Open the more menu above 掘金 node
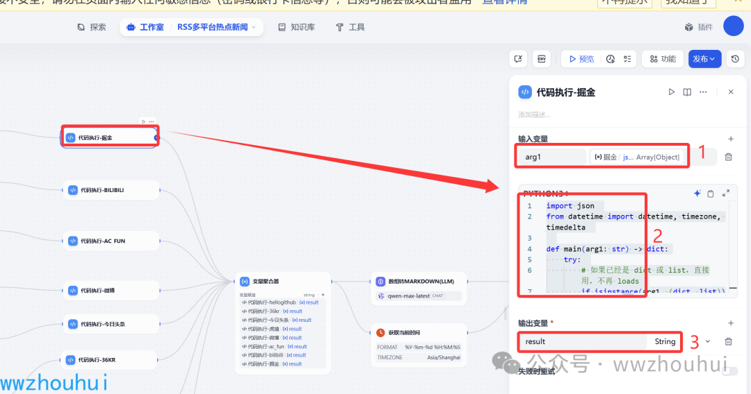Image resolution: width=751 pixels, height=394 pixels. pyautogui.click(x=152, y=122)
